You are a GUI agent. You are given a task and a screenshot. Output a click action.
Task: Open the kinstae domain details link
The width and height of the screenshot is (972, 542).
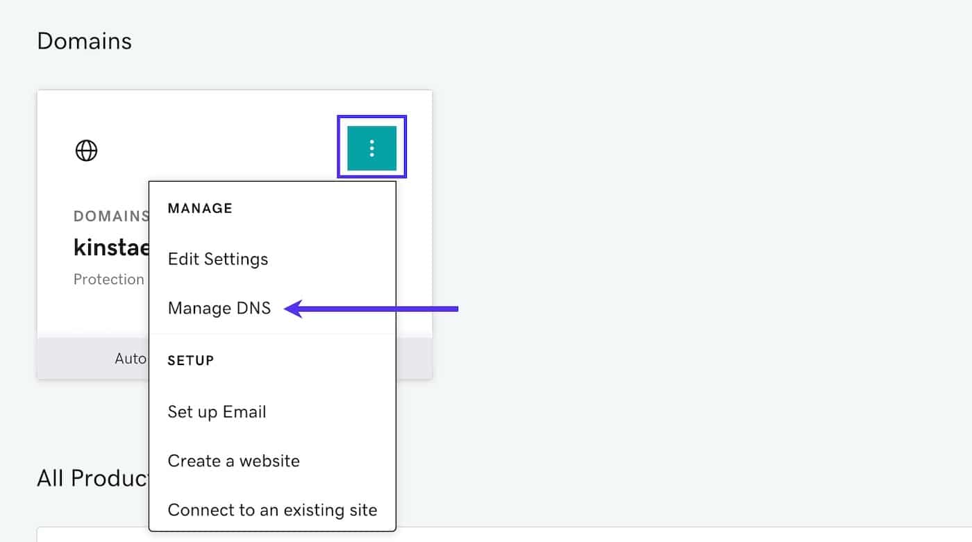111,247
